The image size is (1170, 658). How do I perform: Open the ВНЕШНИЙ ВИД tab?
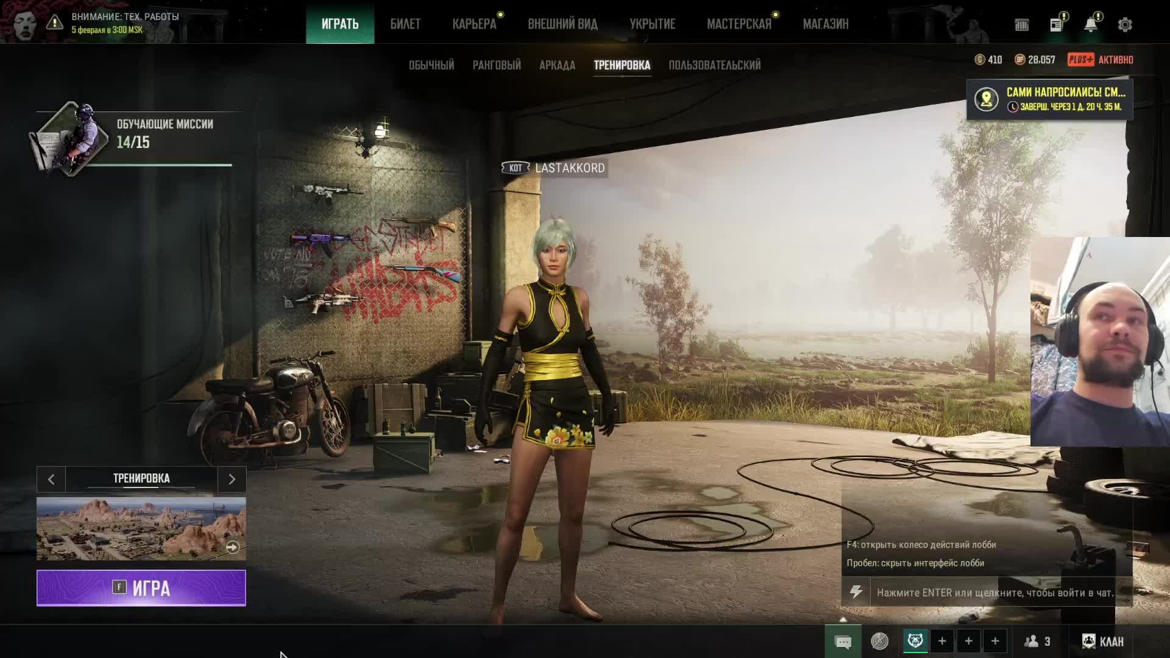[x=562, y=24]
